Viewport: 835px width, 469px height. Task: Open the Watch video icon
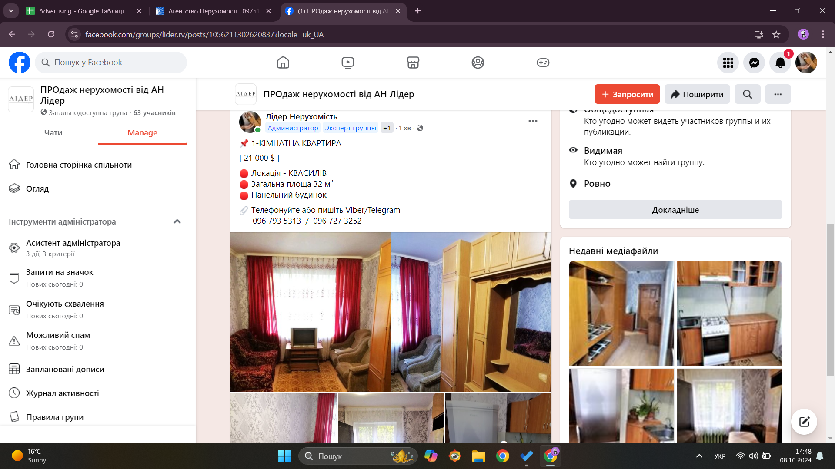[x=348, y=63]
